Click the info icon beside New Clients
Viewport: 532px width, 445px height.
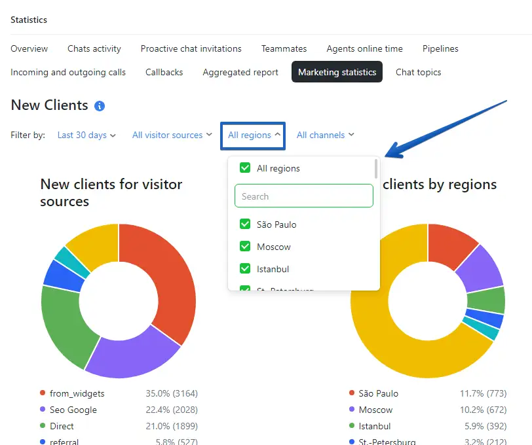click(100, 106)
